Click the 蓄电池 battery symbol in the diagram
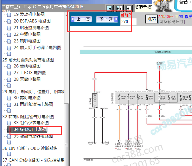Screen dimensions: 192x166 (95, 100)
